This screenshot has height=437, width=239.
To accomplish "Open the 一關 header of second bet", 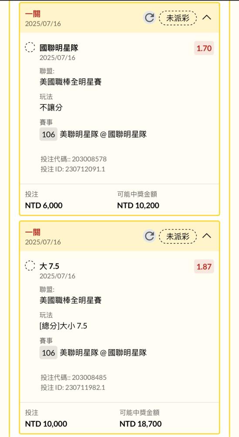I will [33, 232].
